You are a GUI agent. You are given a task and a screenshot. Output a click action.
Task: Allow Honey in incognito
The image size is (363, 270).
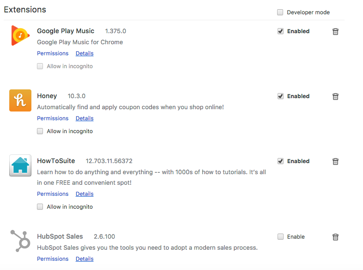pyautogui.click(x=40, y=131)
